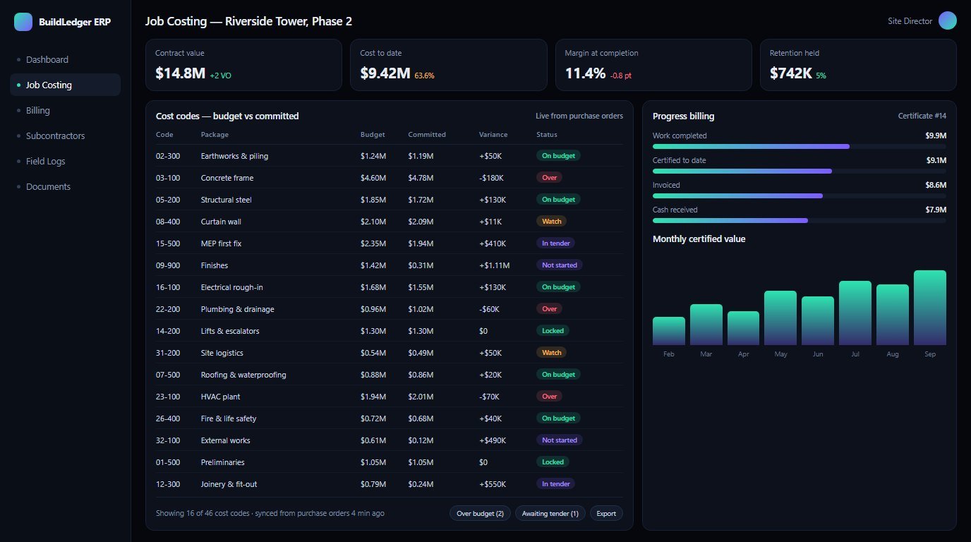Click the In tender badge for MEP first fix
This screenshot has width=971, height=542.
pyautogui.click(x=555, y=243)
